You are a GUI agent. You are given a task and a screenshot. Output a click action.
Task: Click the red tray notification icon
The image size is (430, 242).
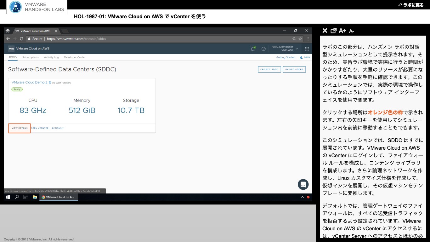308,197
